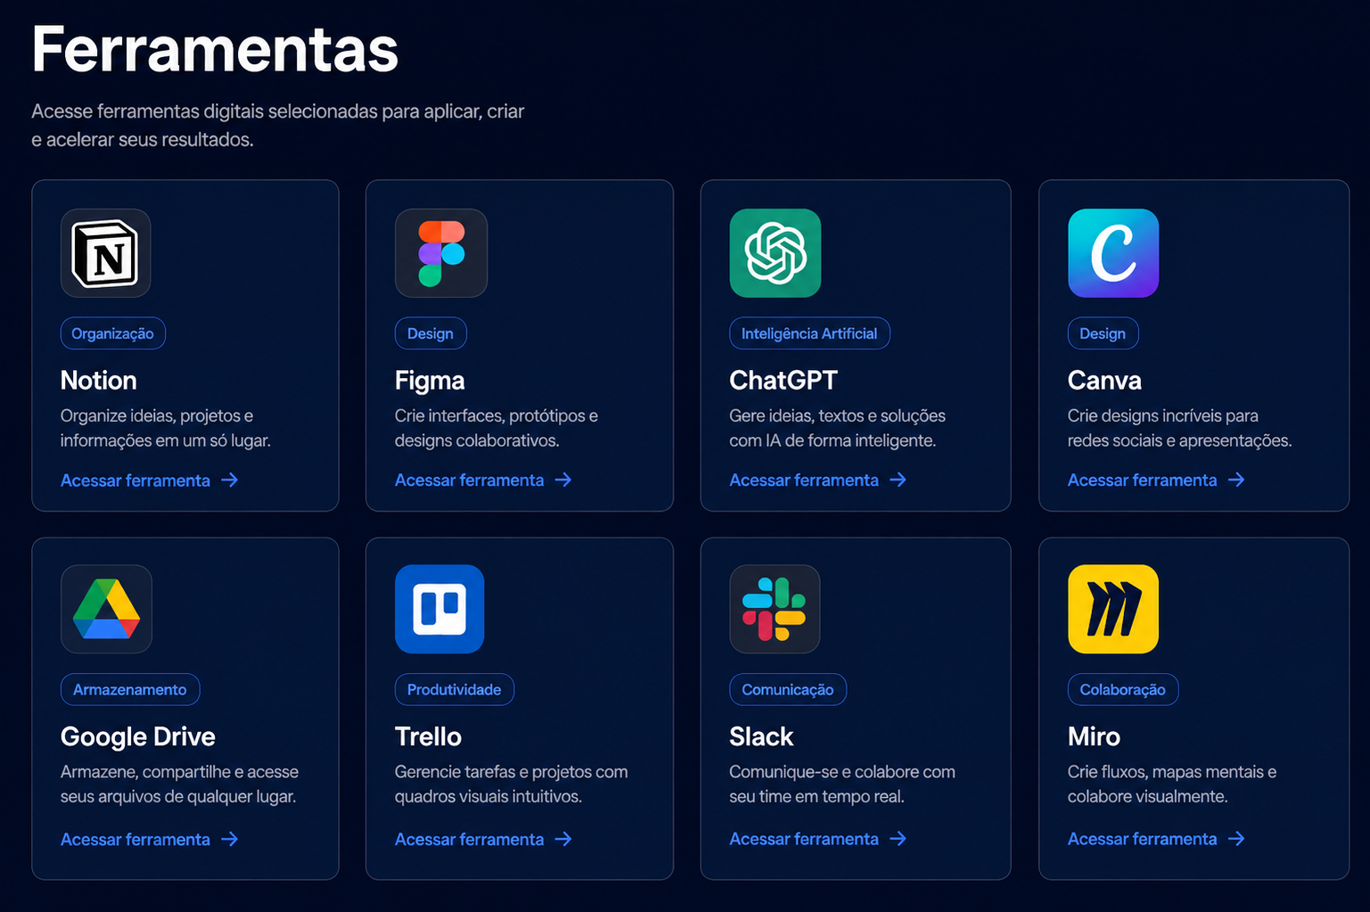This screenshot has height=912, width=1370.
Task: Click the arrow icon in Miro card
Action: pyautogui.click(x=1236, y=839)
